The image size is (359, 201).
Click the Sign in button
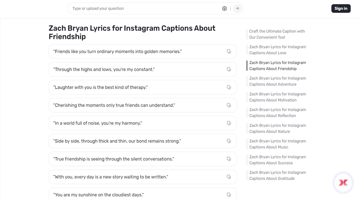pos(341,8)
